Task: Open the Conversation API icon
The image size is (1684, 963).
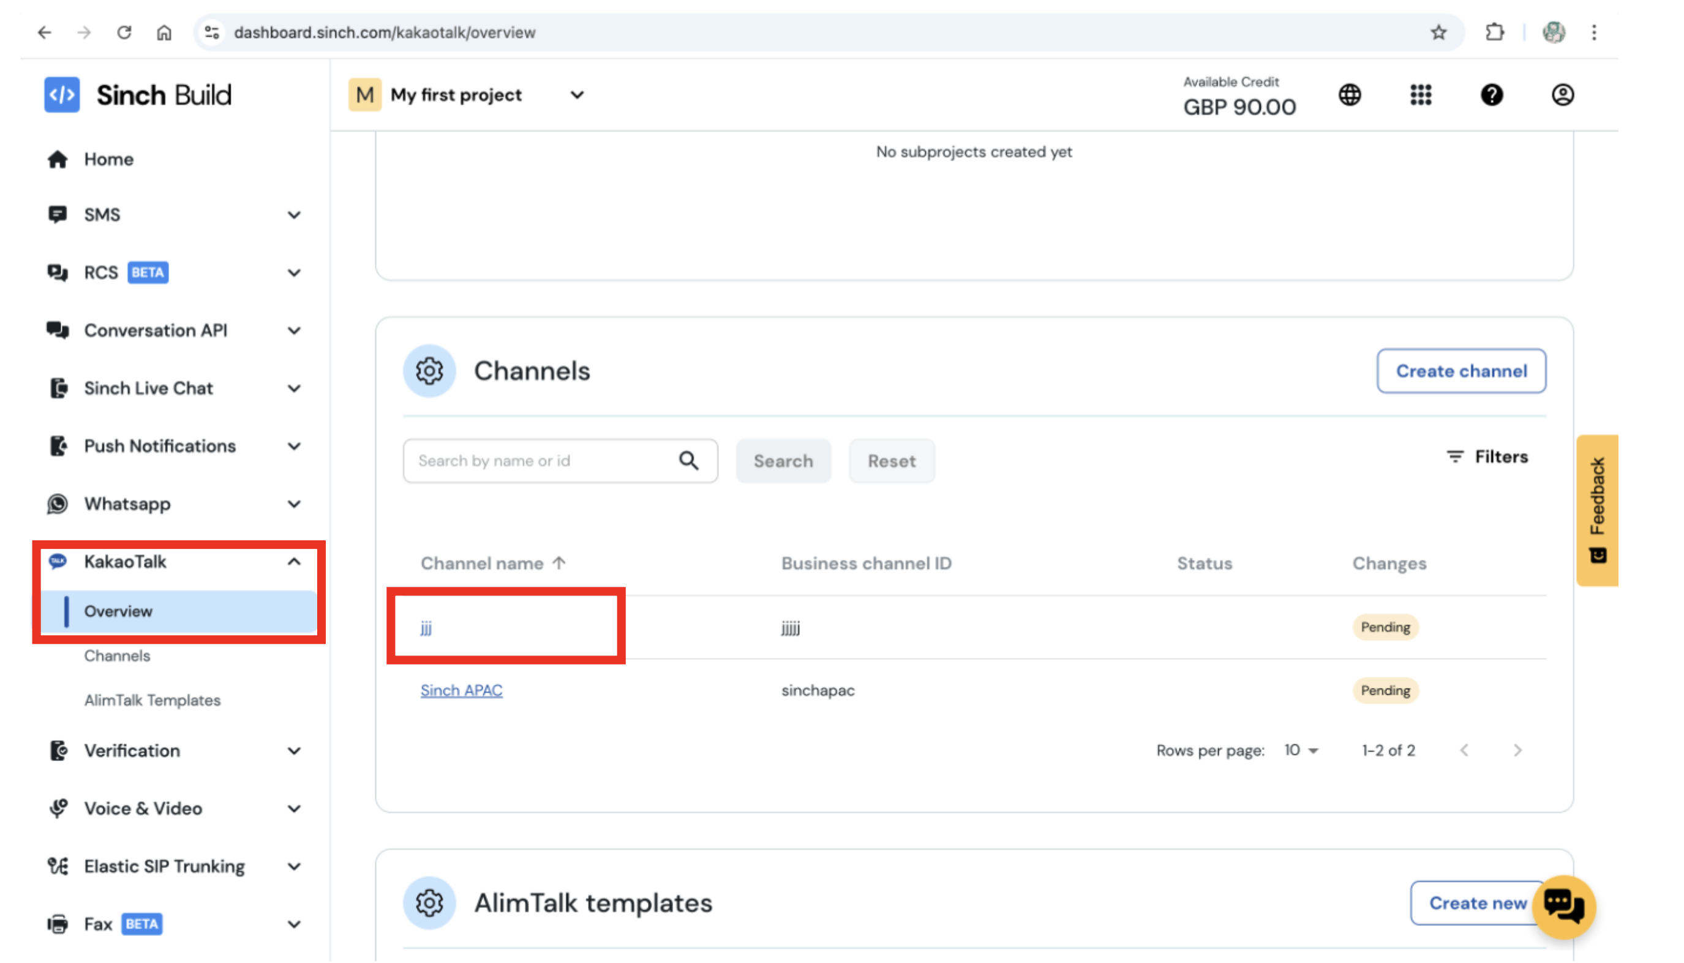Action: coord(58,330)
